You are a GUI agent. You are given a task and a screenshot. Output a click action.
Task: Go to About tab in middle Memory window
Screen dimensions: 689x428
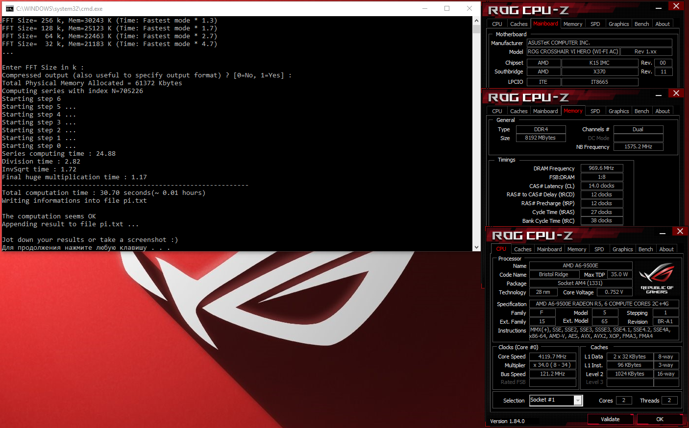(662, 111)
